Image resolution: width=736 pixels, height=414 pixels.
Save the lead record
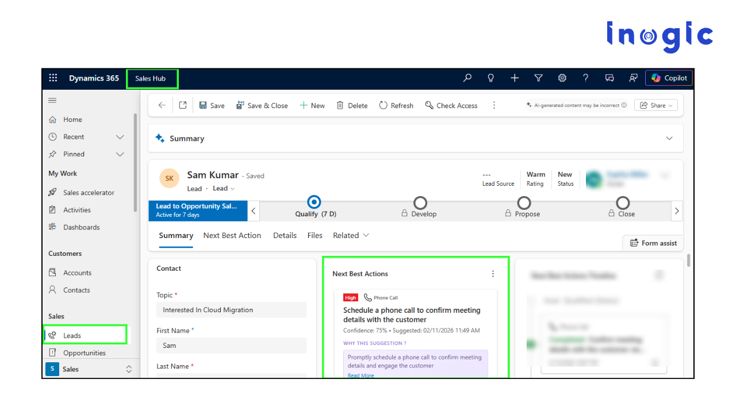coord(212,105)
